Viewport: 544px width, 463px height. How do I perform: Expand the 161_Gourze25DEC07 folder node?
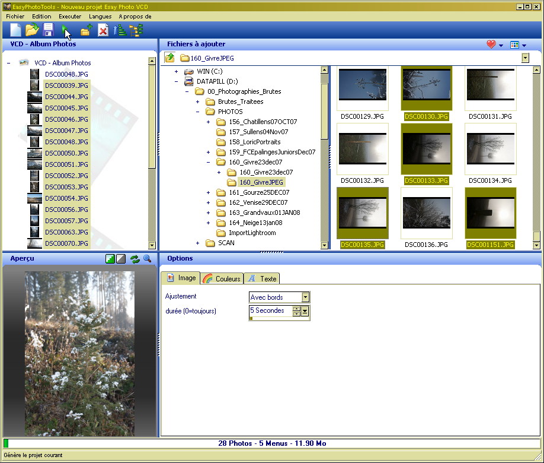coord(208,192)
